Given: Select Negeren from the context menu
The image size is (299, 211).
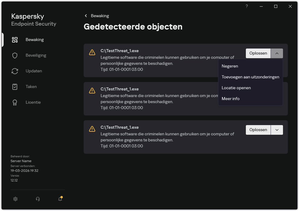Looking at the screenshot, I should click(230, 66).
